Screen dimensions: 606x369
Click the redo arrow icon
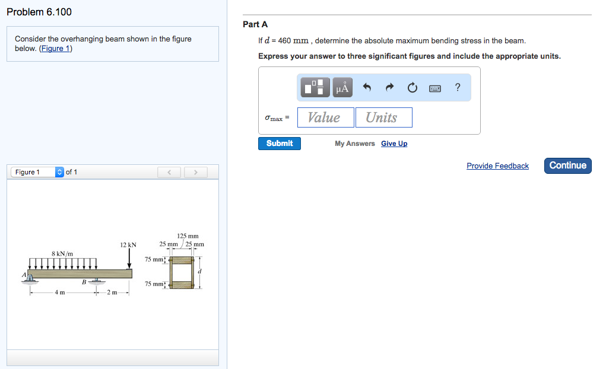389,88
